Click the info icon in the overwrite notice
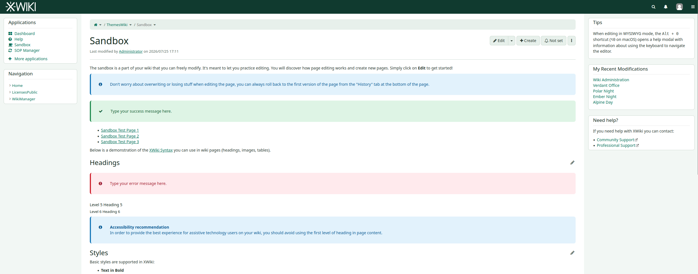Screen dimensions: 698x274 pos(100,84)
